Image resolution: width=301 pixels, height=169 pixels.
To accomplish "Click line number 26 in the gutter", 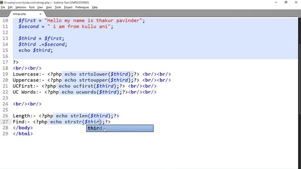I will point(5,116).
